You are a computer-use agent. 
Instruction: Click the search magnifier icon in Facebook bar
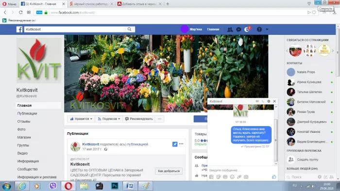[130, 29]
